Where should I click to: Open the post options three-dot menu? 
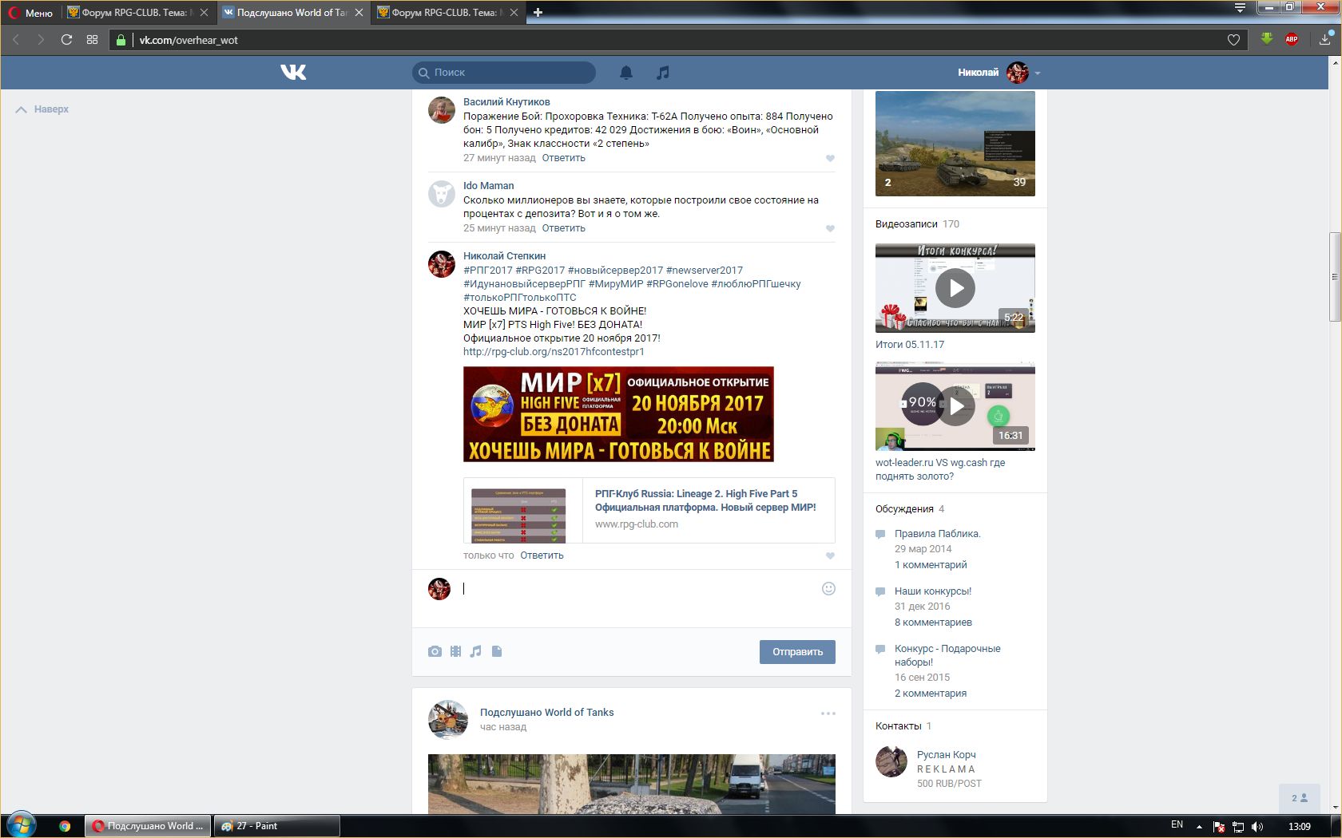click(x=828, y=713)
